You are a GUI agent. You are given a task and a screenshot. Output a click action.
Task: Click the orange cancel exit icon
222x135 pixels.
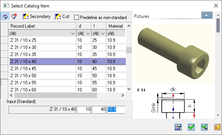coord(217,127)
